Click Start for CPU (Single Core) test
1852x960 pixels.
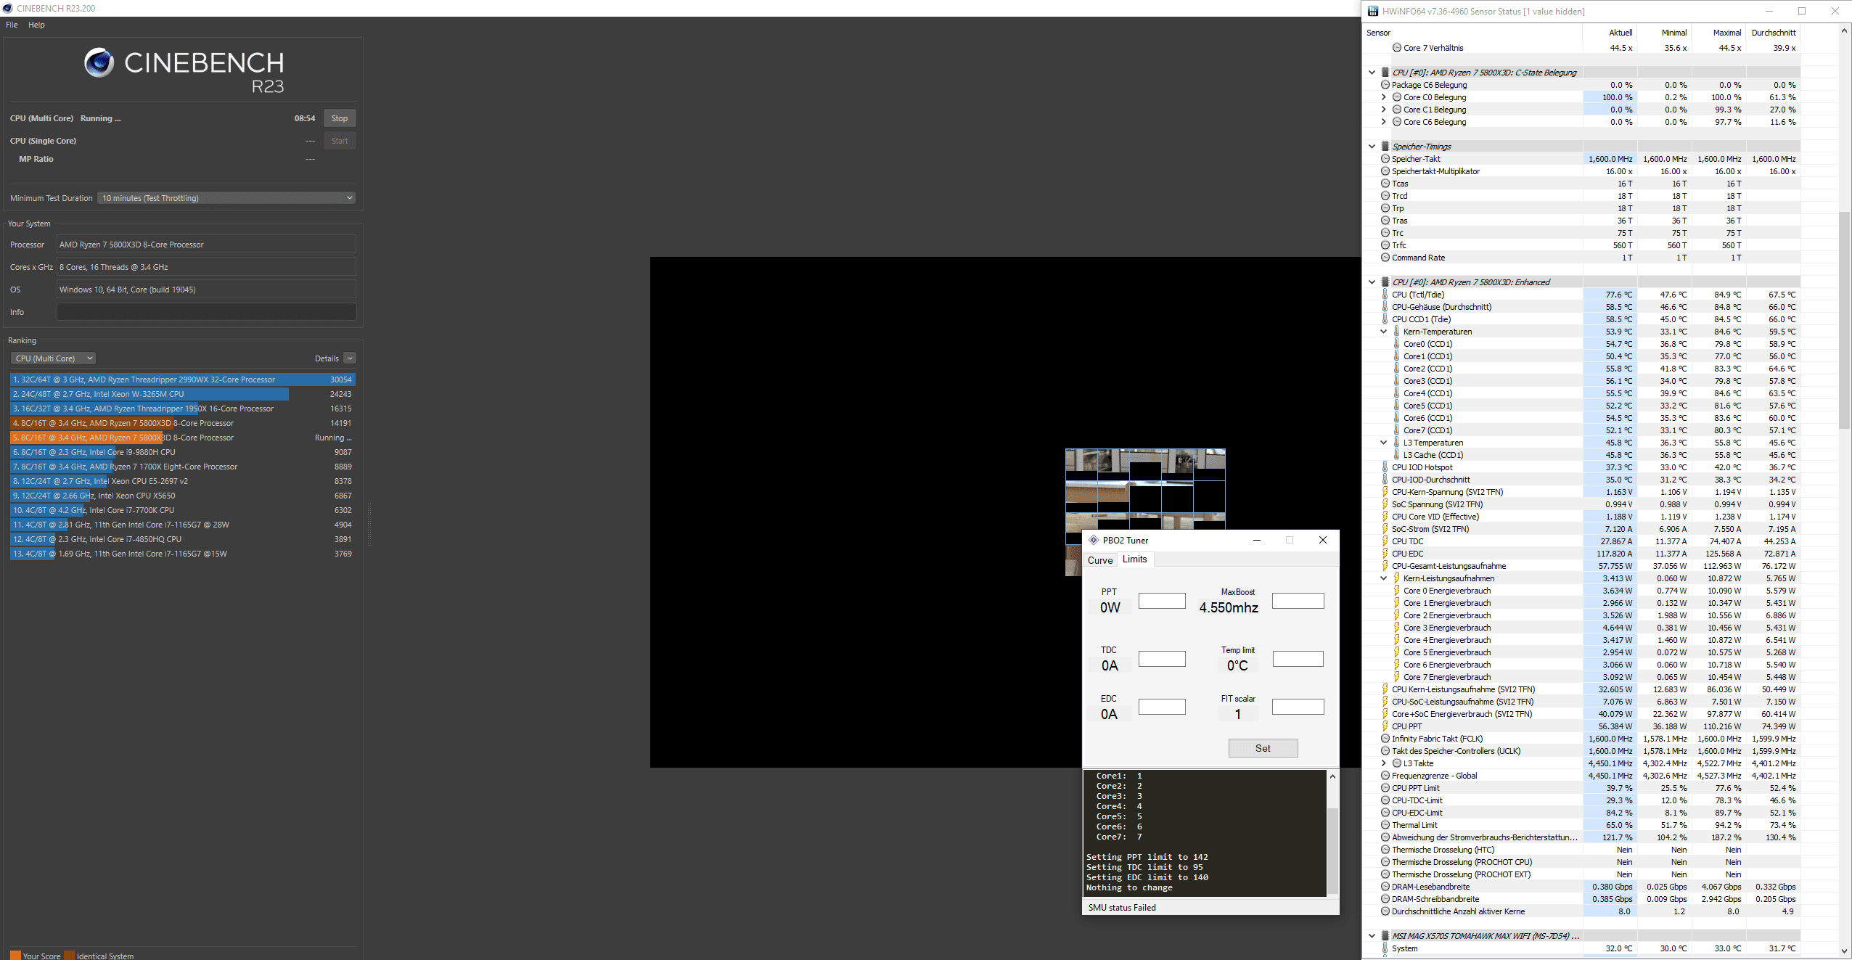(340, 141)
